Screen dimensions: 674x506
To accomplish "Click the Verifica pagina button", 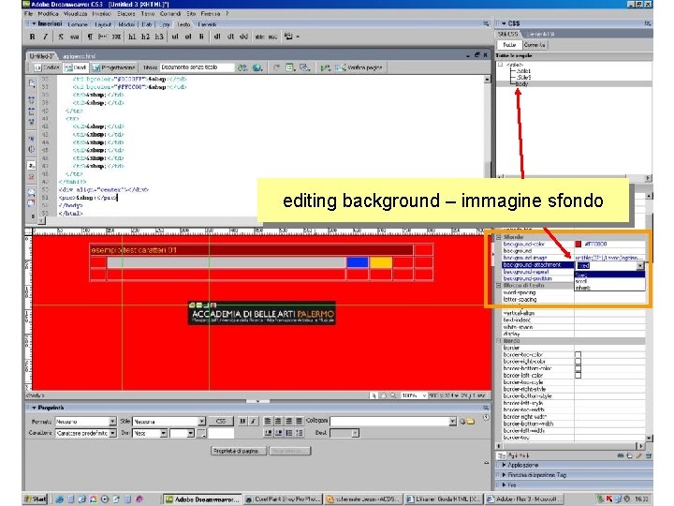I will tap(359, 67).
